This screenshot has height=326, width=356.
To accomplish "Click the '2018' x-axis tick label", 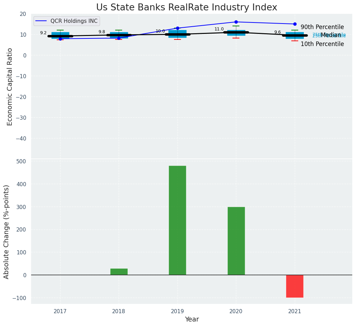I will [119, 311].
